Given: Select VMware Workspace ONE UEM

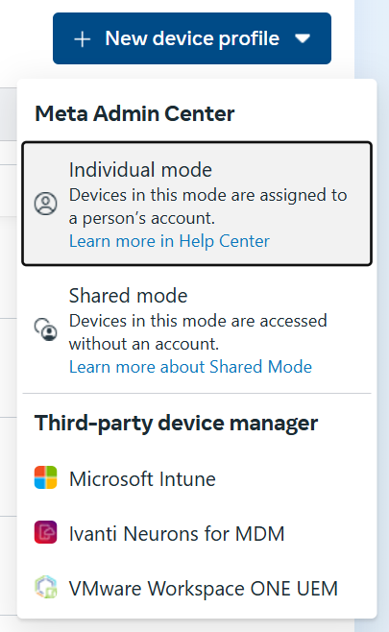Looking at the screenshot, I should click(197, 589).
